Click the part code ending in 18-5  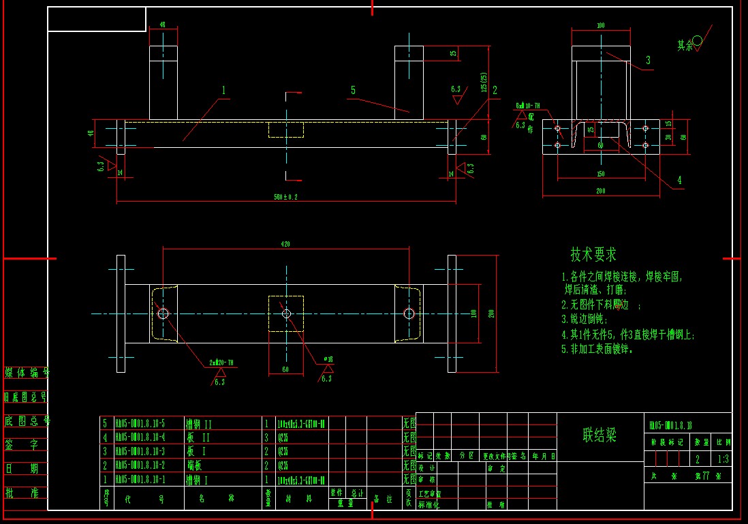(x=140, y=424)
